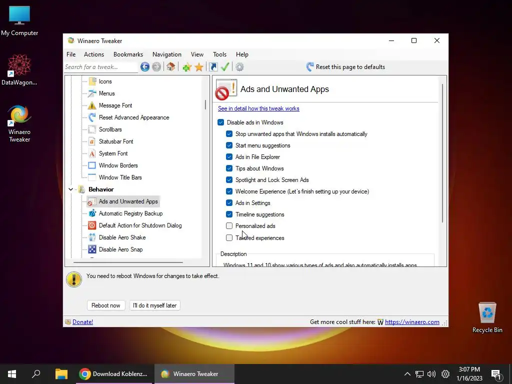Click the green checkmark toolbar icon
512x384 pixels.
click(225, 67)
